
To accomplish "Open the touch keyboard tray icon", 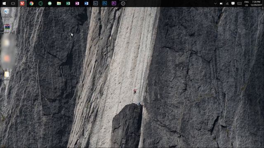I will click(x=239, y=3).
